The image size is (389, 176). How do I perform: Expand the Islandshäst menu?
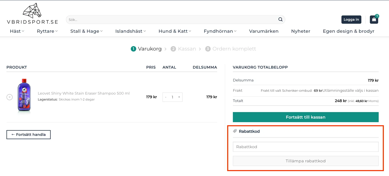pyautogui.click(x=131, y=31)
